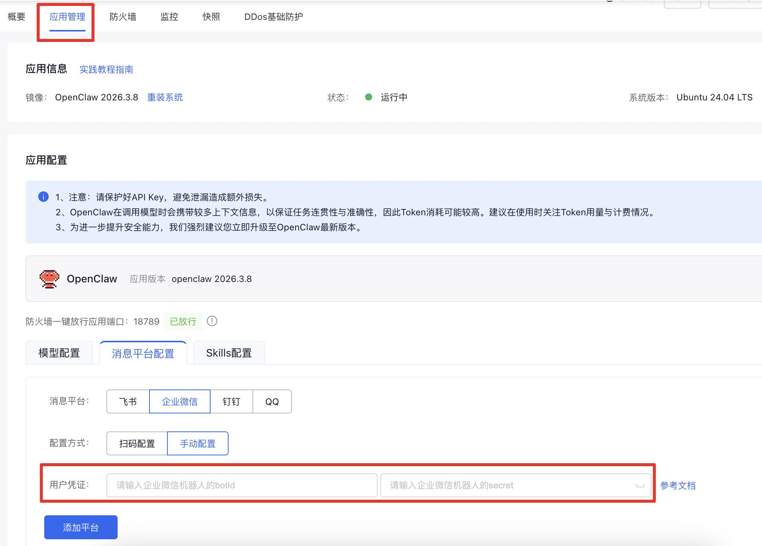The image size is (762, 546).
Task: Go to DDos基础防护 tab
Action: [273, 17]
